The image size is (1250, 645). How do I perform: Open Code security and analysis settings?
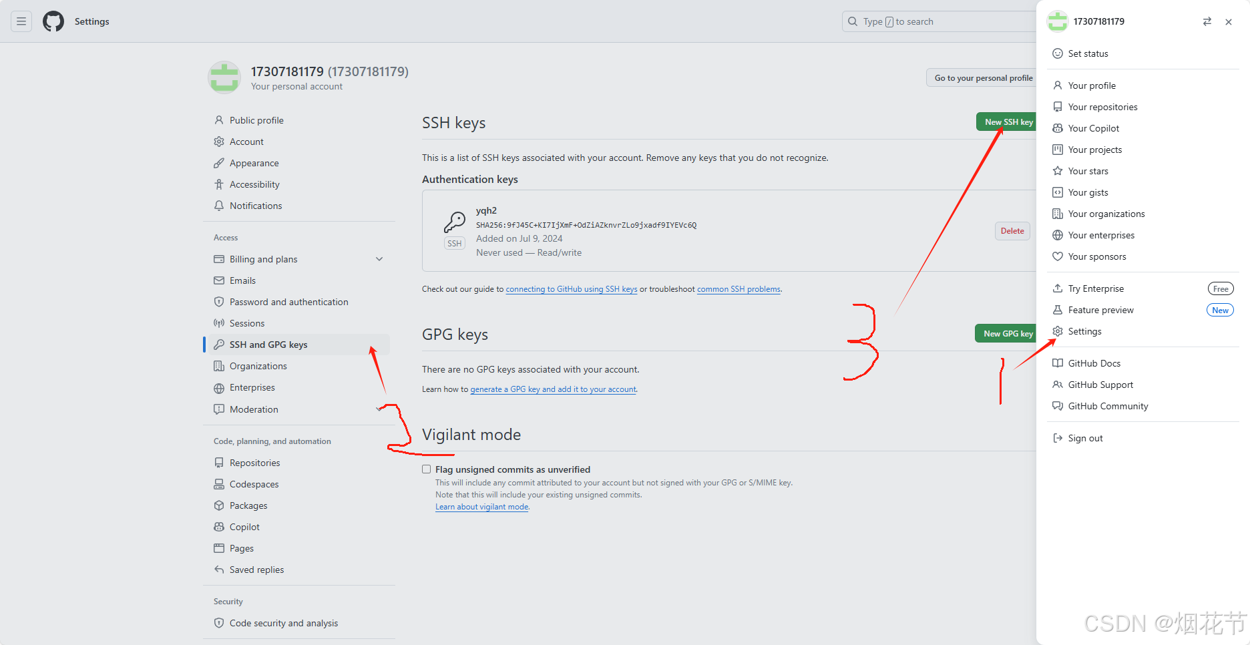[x=299, y=623]
